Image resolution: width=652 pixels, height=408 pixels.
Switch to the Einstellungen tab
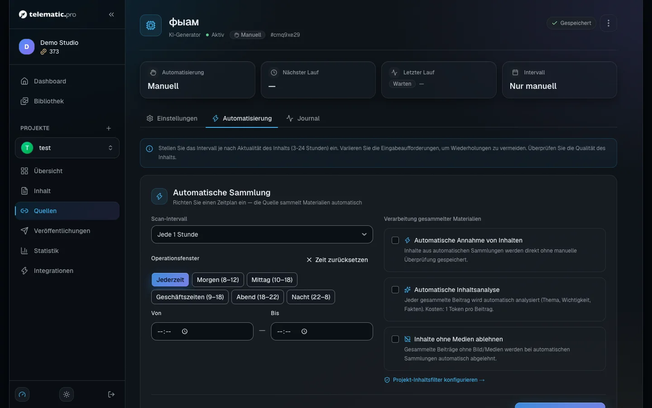pyautogui.click(x=172, y=118)
